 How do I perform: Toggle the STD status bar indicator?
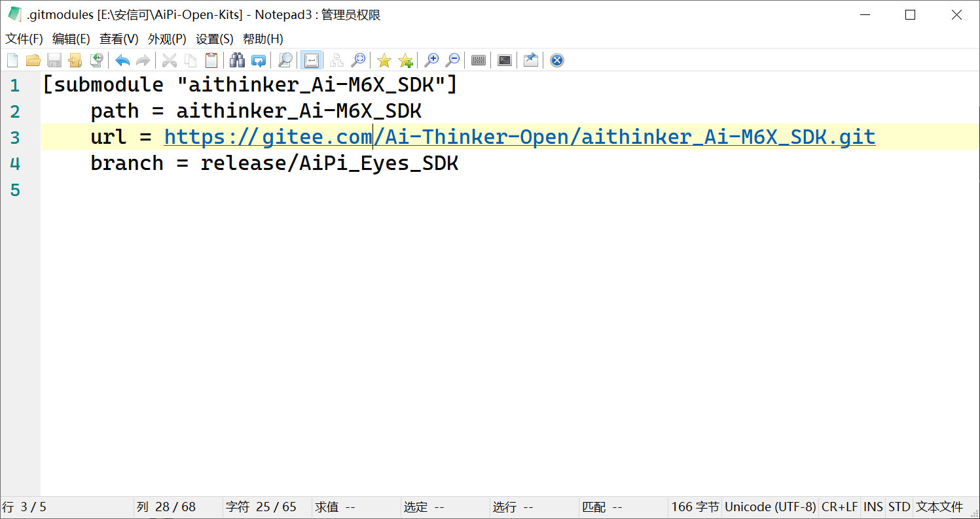[899, 507]
